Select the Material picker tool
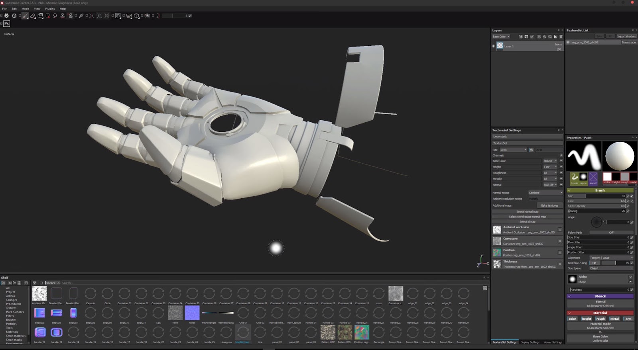 click(81, 16)
